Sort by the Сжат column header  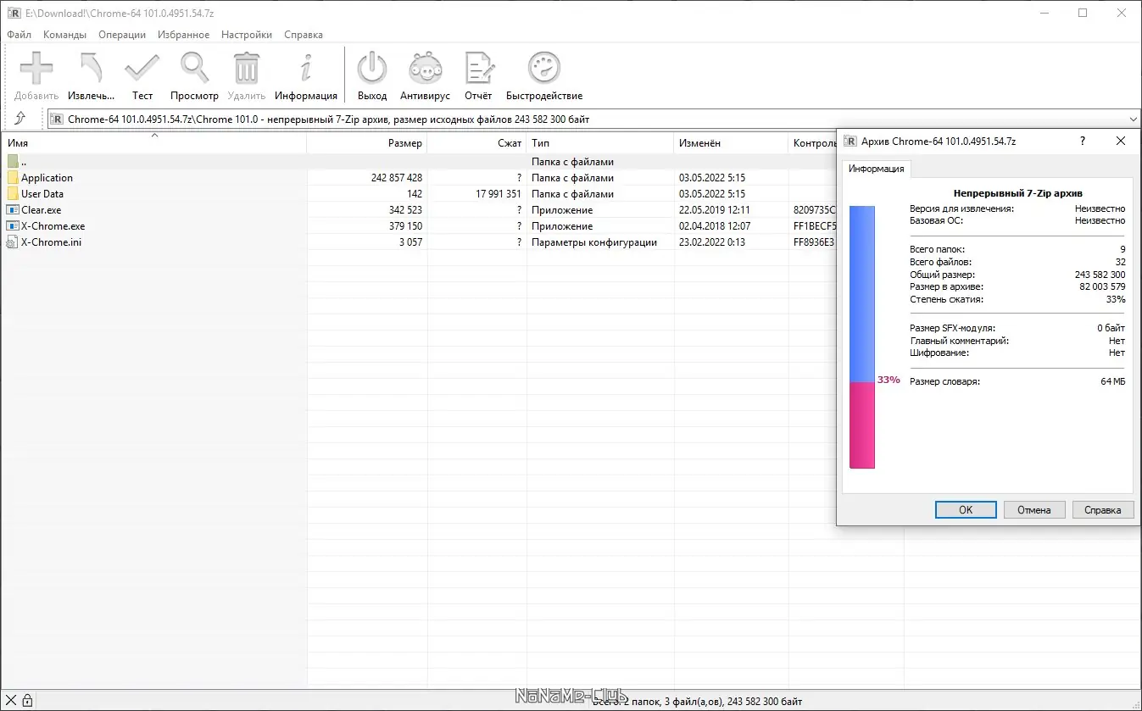pyautogui.click(x=477, y=143)
